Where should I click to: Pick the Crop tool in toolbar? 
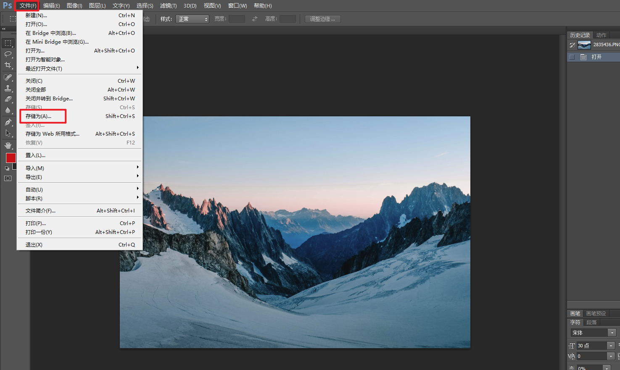pyautogui.click(x=8, y=65)
